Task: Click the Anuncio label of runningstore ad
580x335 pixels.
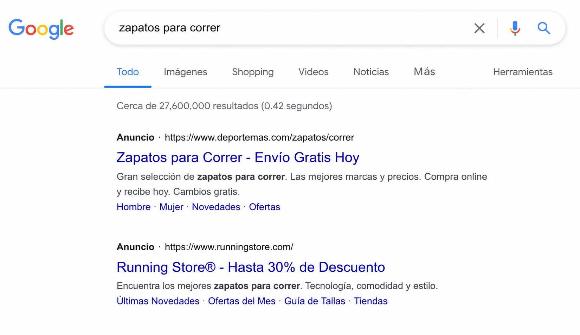Action: coord(135,247)
